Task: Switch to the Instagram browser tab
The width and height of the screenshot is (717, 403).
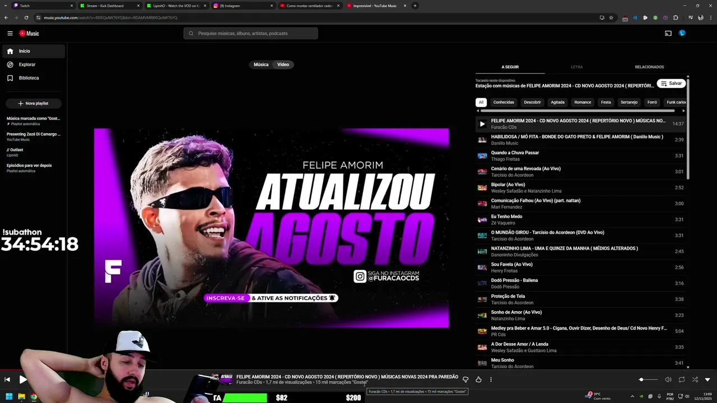Action: point(243,6)
